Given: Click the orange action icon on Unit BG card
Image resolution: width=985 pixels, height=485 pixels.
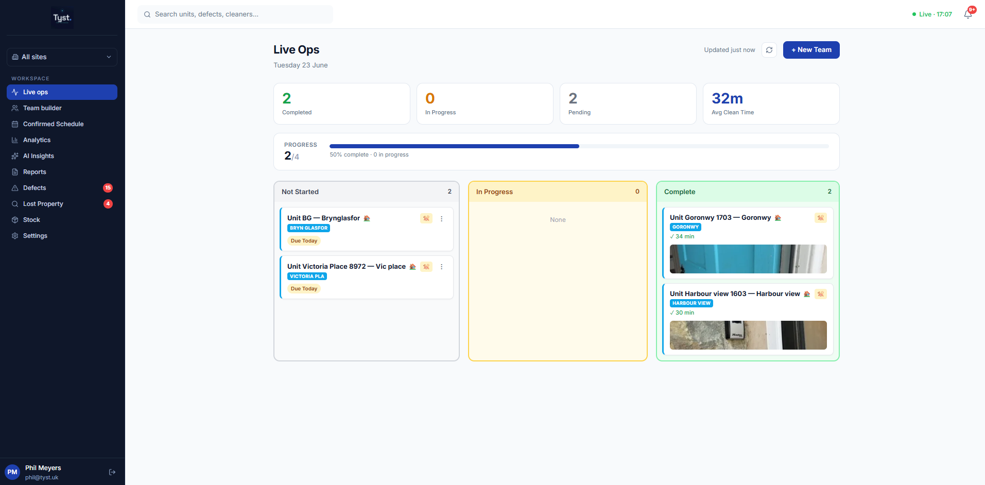Looking at the screenshot, I should [426, 218].
